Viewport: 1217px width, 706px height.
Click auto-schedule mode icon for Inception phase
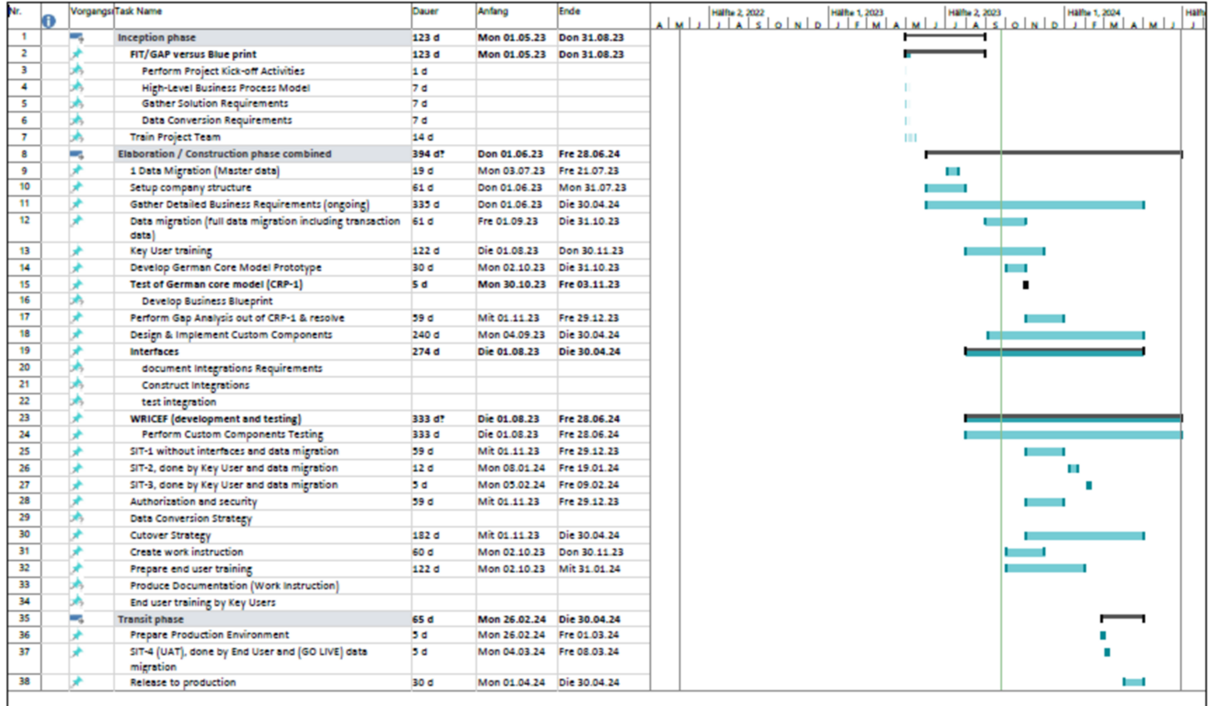coord(77,38)
